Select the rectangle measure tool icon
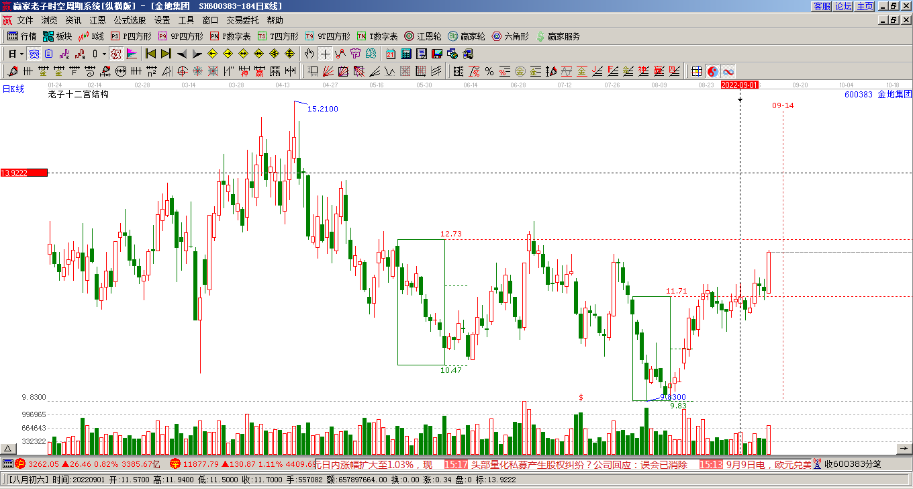Image resolution: width=913 pixels, height=489 pixels. tap(313, 71)
